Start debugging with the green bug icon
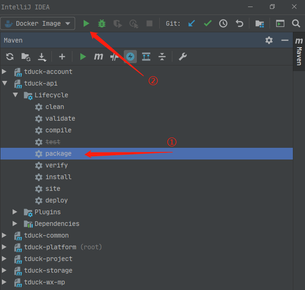The image size is (305, 290). 102,23
